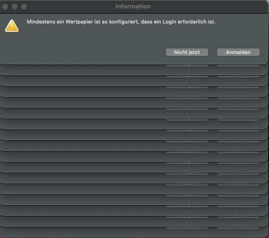Click hidden Nicht jetzt button directly behind front dialog
269x238 pixels.
tap(187, 66)
